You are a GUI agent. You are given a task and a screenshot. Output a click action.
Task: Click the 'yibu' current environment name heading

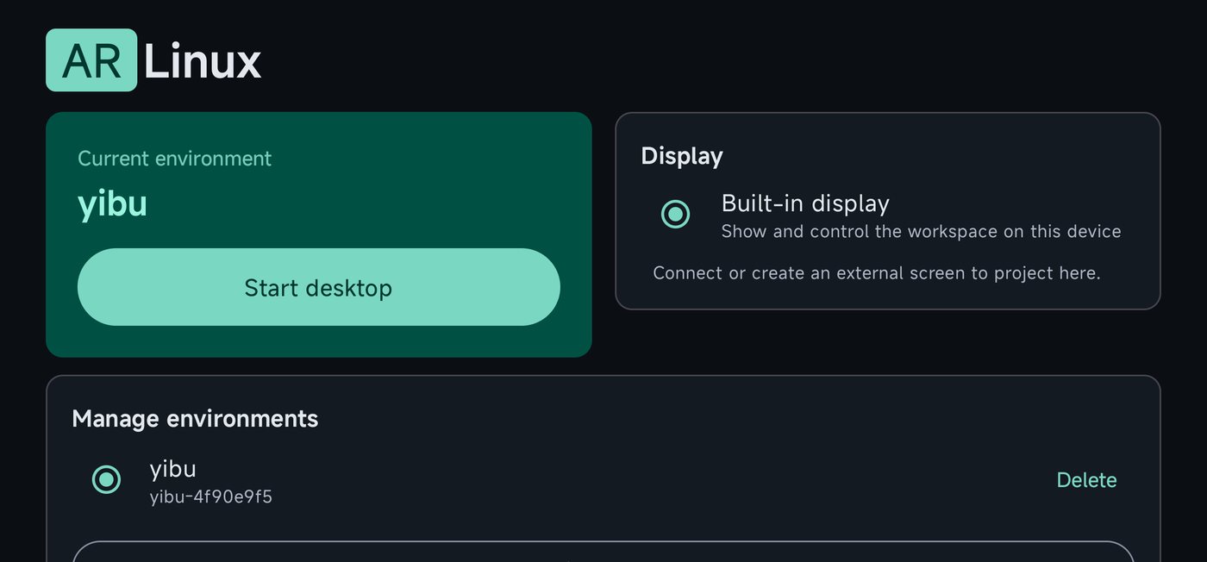(x=112, y=203)
